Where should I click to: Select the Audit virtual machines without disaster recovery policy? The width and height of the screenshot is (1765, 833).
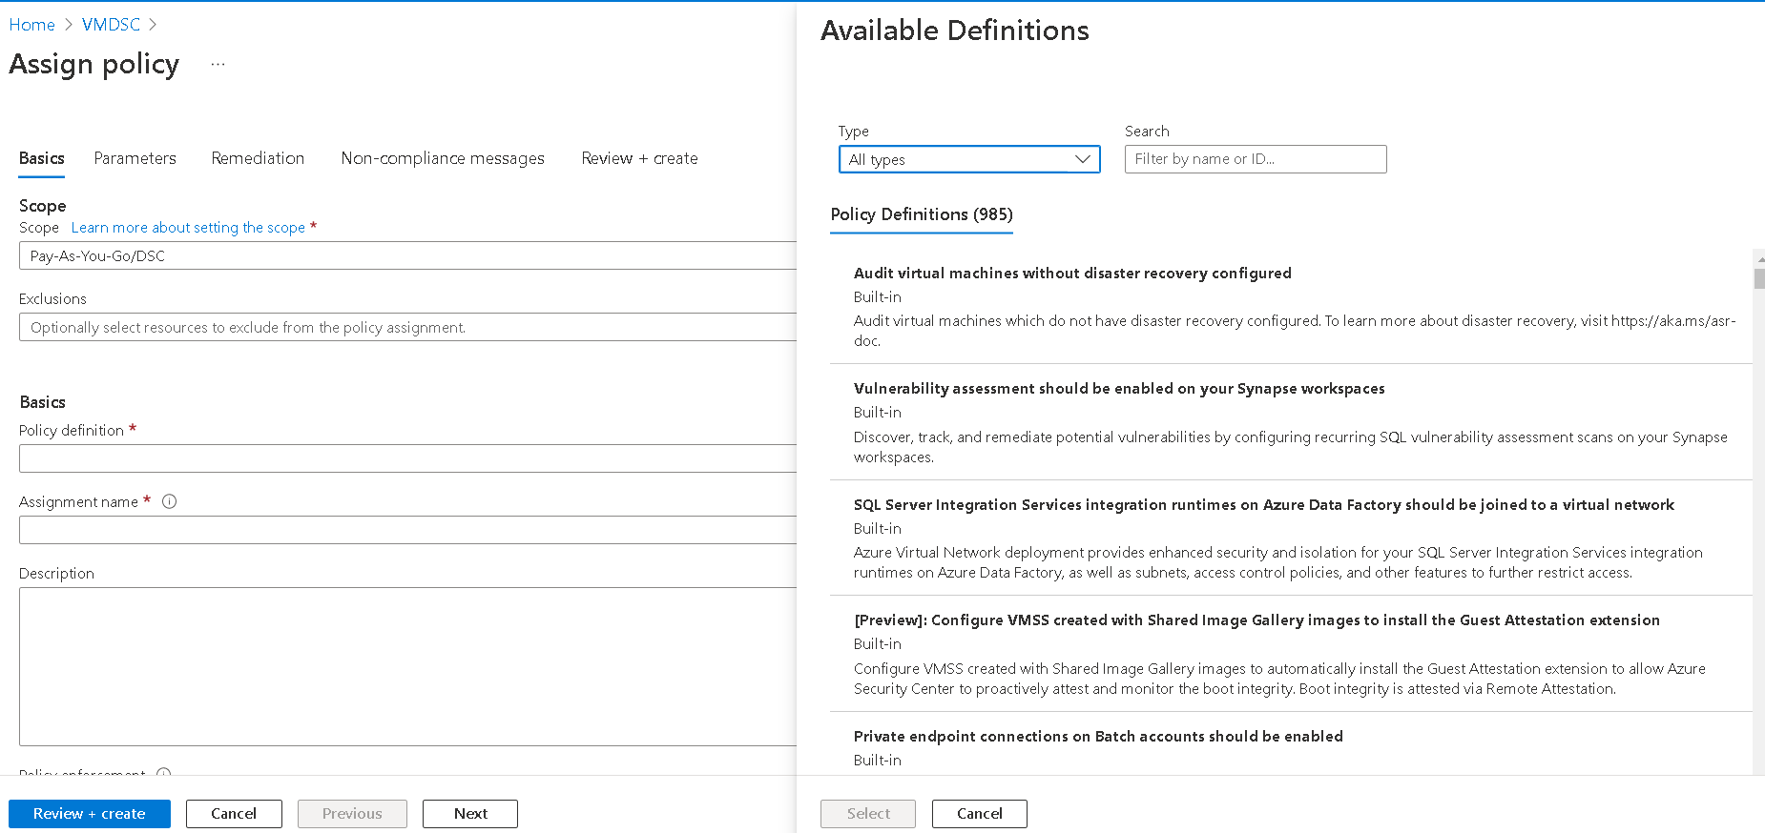[1071, 274]
